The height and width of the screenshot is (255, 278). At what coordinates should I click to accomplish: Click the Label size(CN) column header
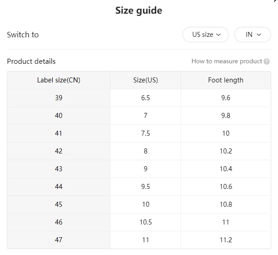tap(59, 80)
